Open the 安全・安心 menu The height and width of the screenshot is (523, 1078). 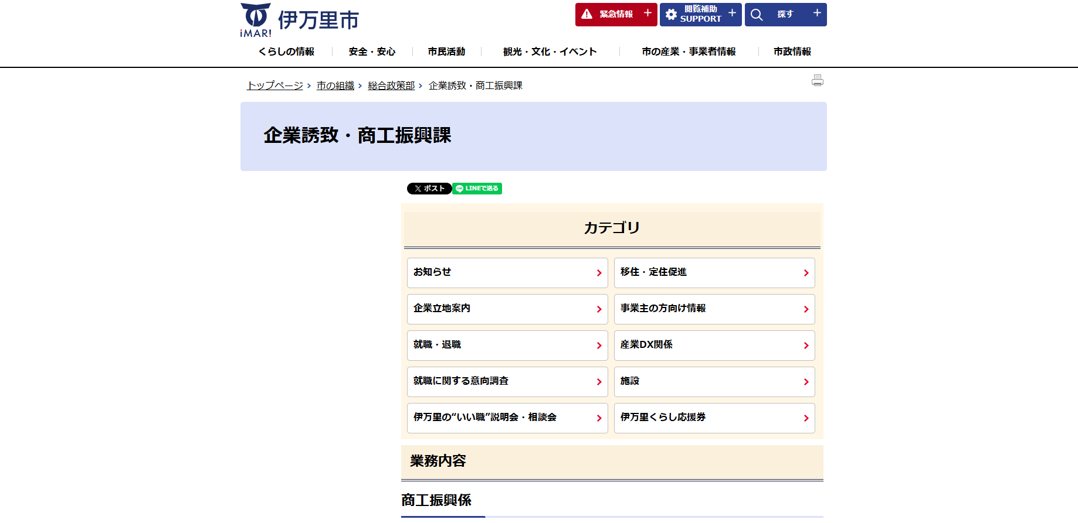click(x=372, y=52)
